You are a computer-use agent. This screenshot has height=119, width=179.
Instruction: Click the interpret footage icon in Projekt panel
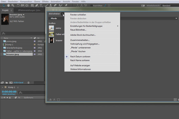(x=2, y=83)
